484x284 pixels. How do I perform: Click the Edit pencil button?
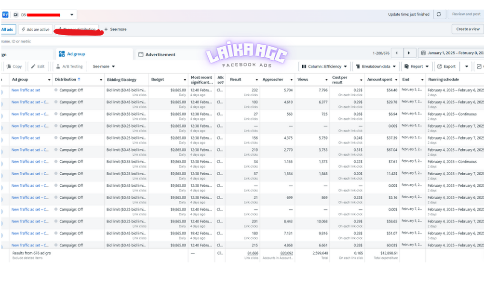(38, 66)
